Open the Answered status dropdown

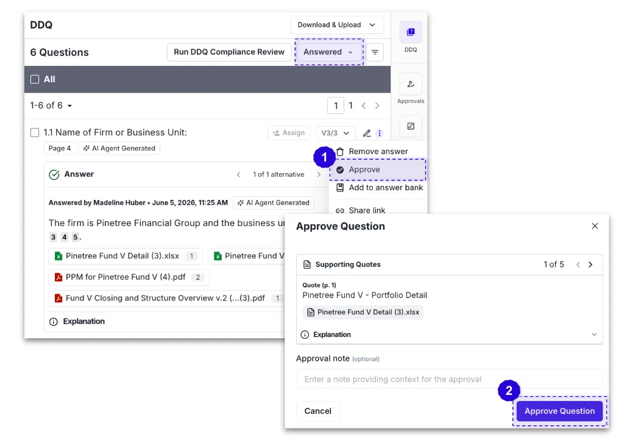click(328, 52)
